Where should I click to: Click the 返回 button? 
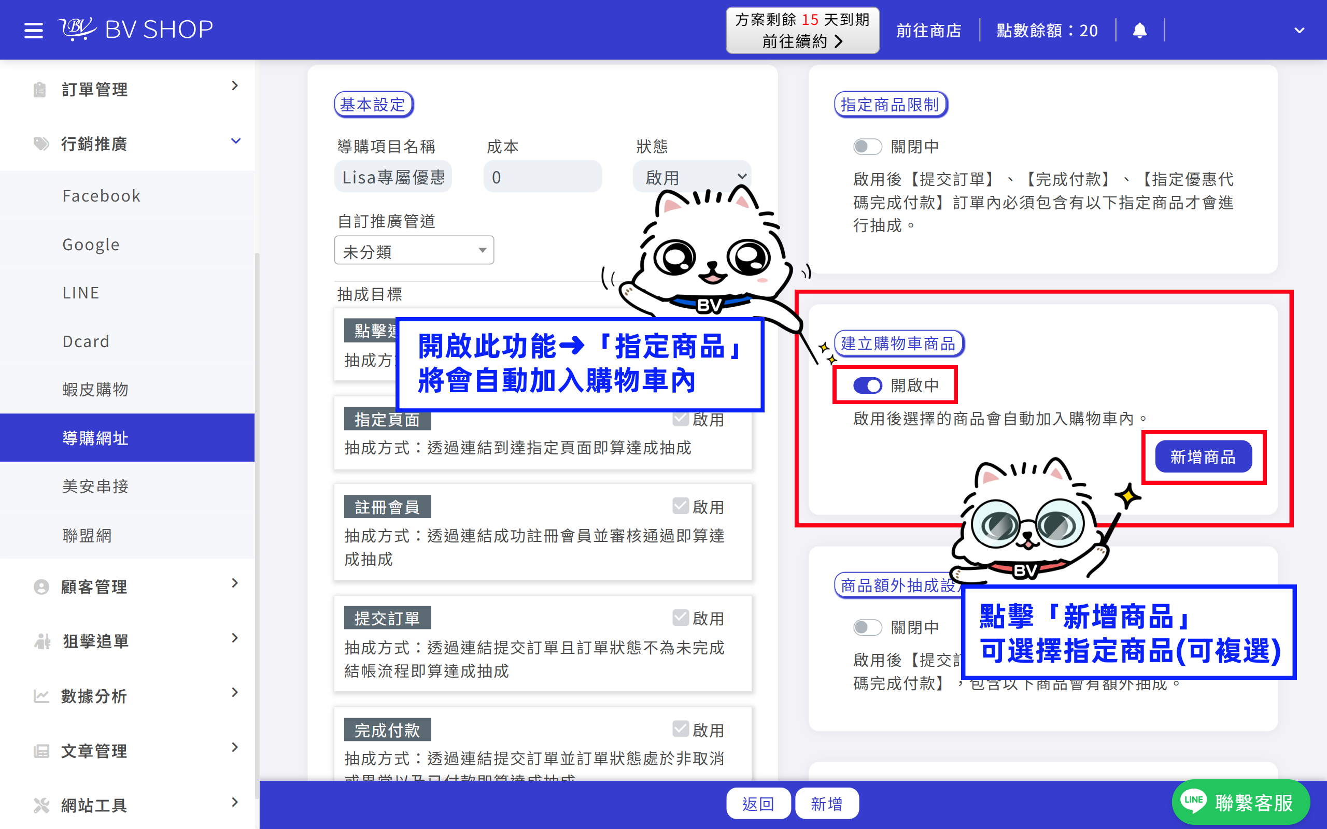[758, 803]
